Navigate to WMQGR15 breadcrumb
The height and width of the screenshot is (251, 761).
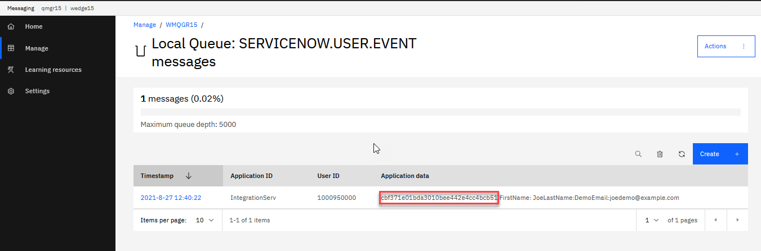(x=181, y=25)
